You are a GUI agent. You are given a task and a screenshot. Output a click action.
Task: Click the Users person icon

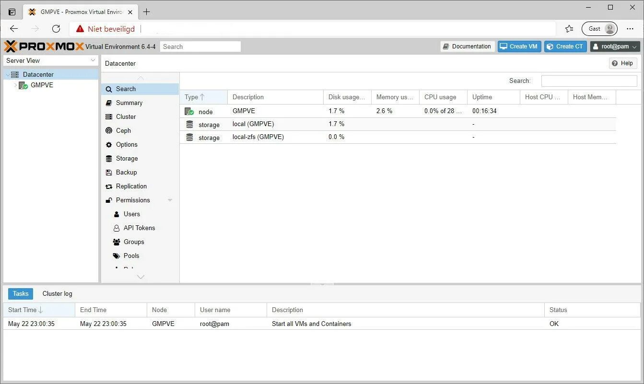pos(117,214)
